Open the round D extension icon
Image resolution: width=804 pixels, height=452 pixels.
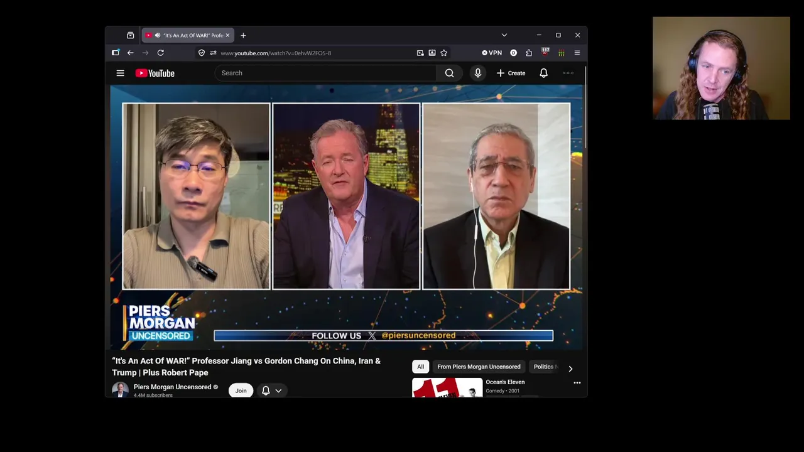tap(513, 53)
